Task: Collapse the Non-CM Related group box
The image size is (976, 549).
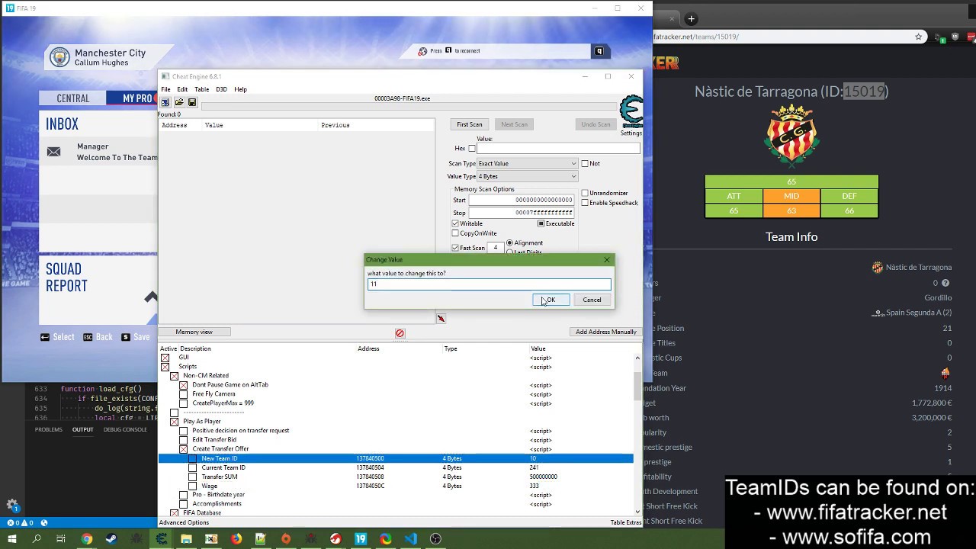Action: point(174,376)
